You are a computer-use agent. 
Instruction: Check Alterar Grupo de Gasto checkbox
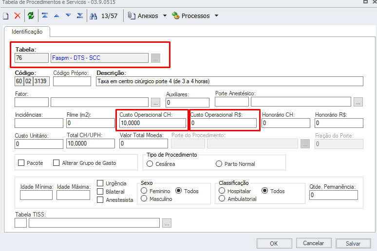tap(57, 163)
